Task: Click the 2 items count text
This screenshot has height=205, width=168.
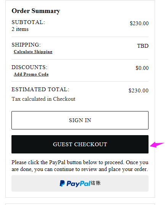Action: coord(20,29)
